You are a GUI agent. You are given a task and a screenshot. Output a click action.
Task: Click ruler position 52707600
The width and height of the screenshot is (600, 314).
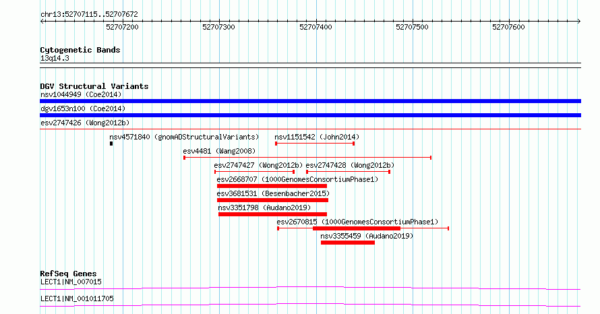tap(508, 27)
